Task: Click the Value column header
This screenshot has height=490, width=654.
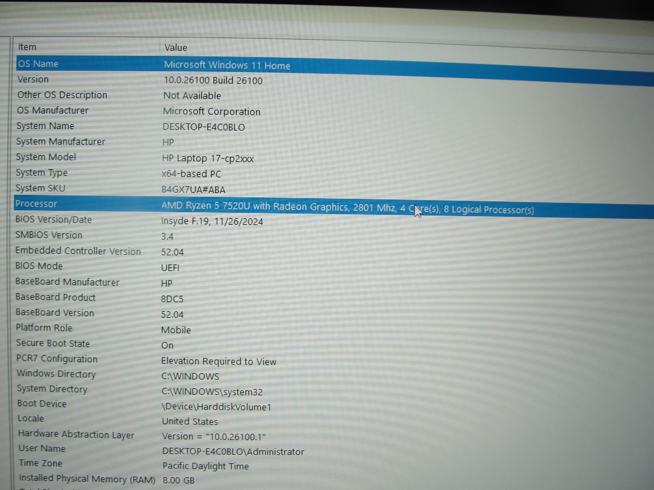Action: click(176, 48)
